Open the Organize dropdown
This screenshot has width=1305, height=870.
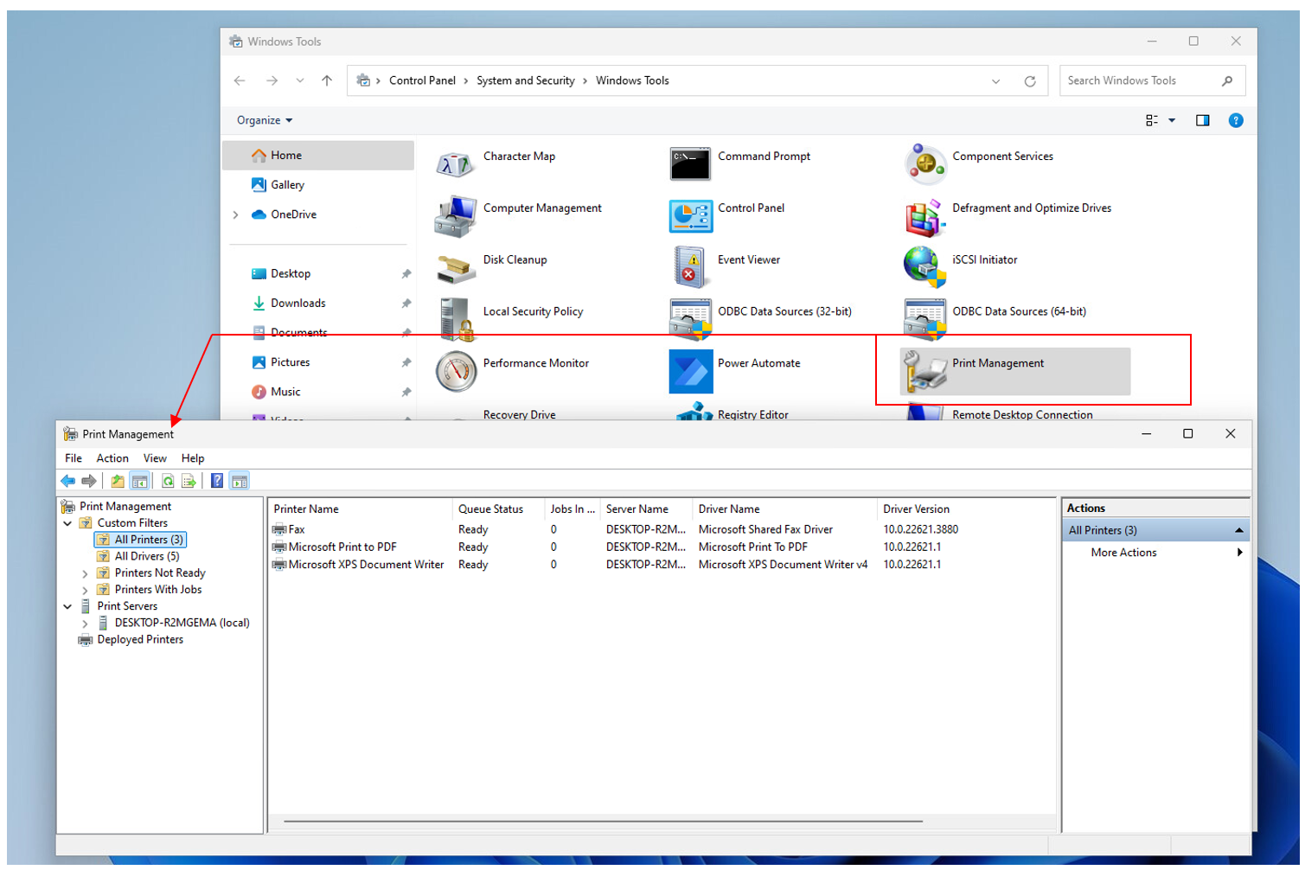click(265, 120)
